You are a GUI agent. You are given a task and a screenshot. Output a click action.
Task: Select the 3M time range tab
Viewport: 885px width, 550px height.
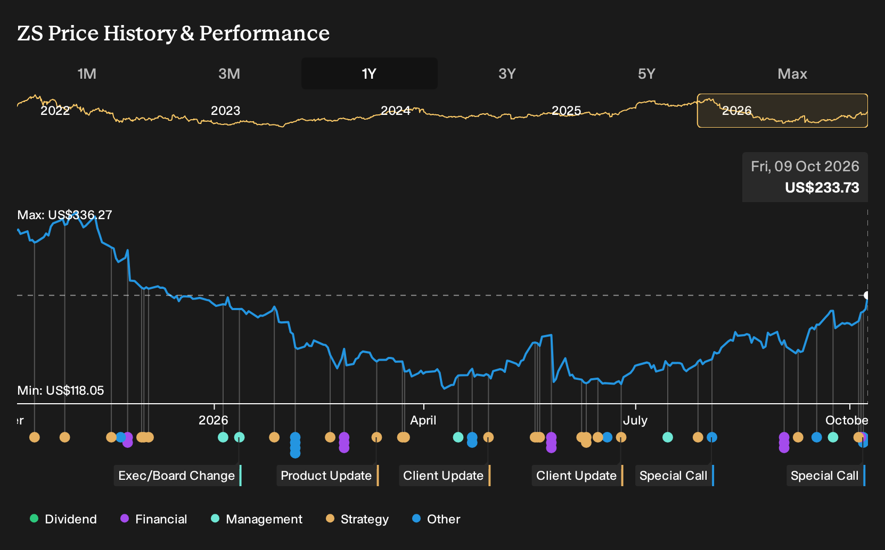coord(229,73)
